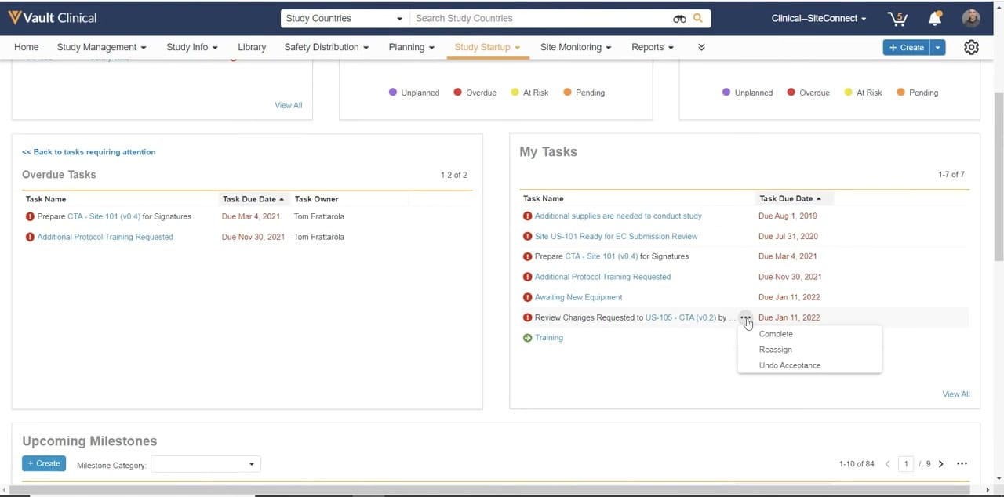Expand Reports menu
The image size is (1004, 497).
(653, 47)
